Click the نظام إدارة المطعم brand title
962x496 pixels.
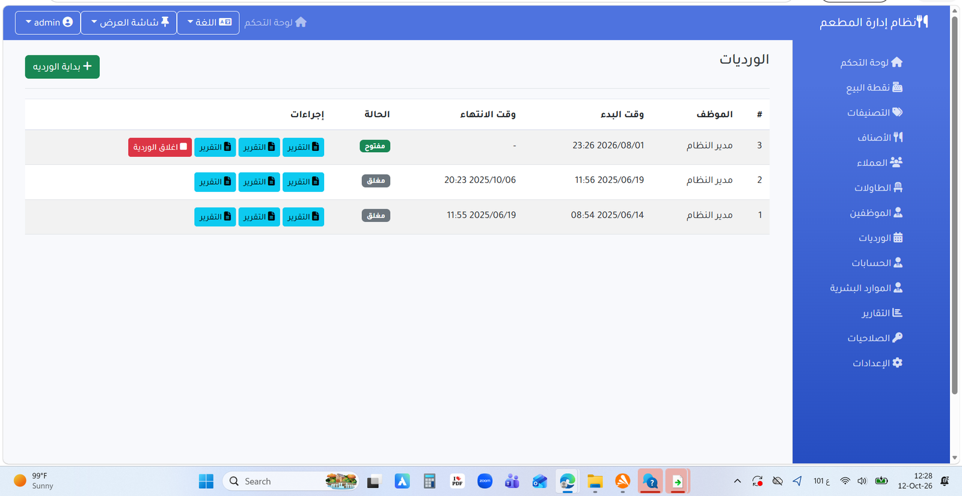tap(874, 22)
